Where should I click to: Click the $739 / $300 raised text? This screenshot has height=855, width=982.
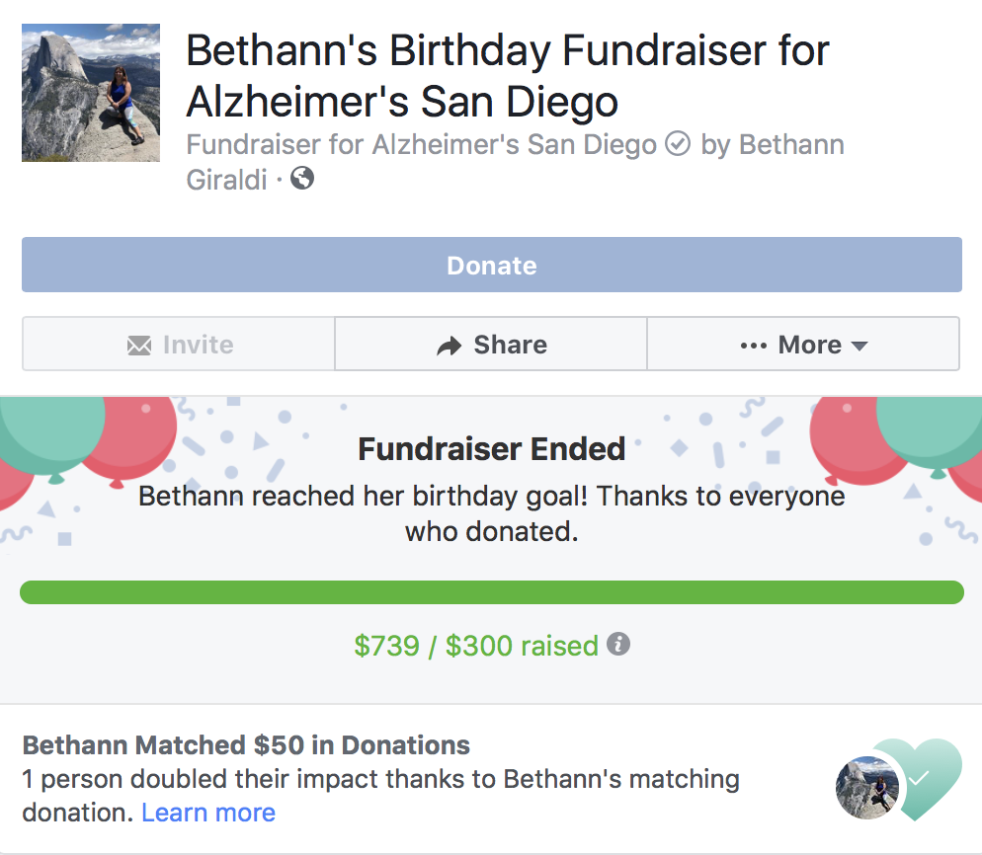[476, 646]
